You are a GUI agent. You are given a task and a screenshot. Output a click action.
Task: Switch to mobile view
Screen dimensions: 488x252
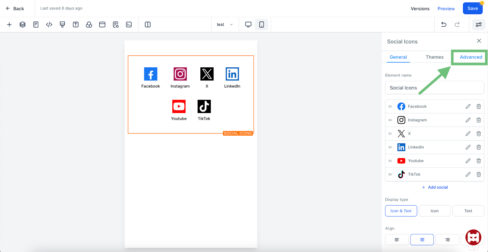click(x=262, y=25)
